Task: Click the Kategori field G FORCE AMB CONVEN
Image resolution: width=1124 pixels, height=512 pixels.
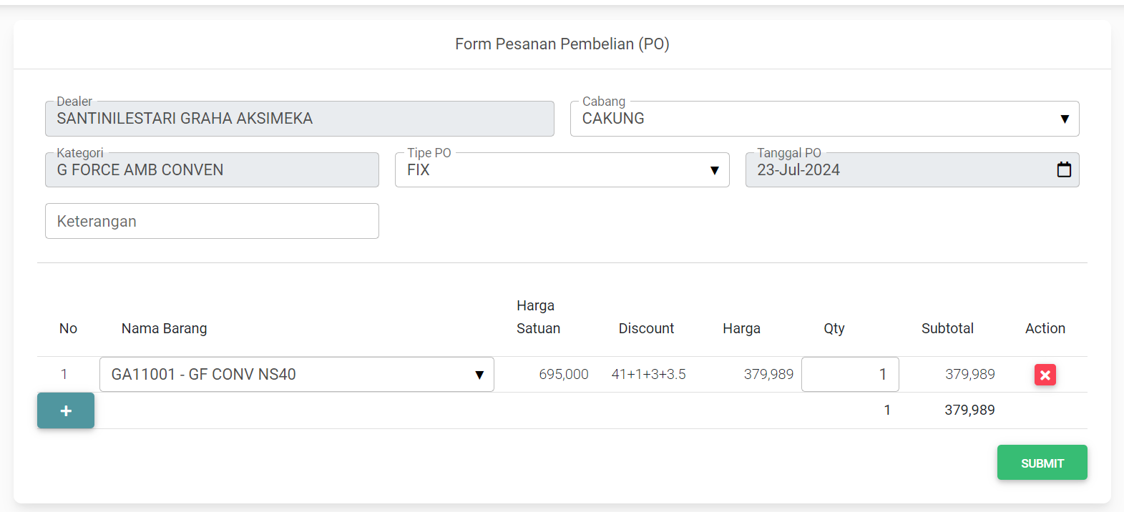Action: (x=212, y=170)
